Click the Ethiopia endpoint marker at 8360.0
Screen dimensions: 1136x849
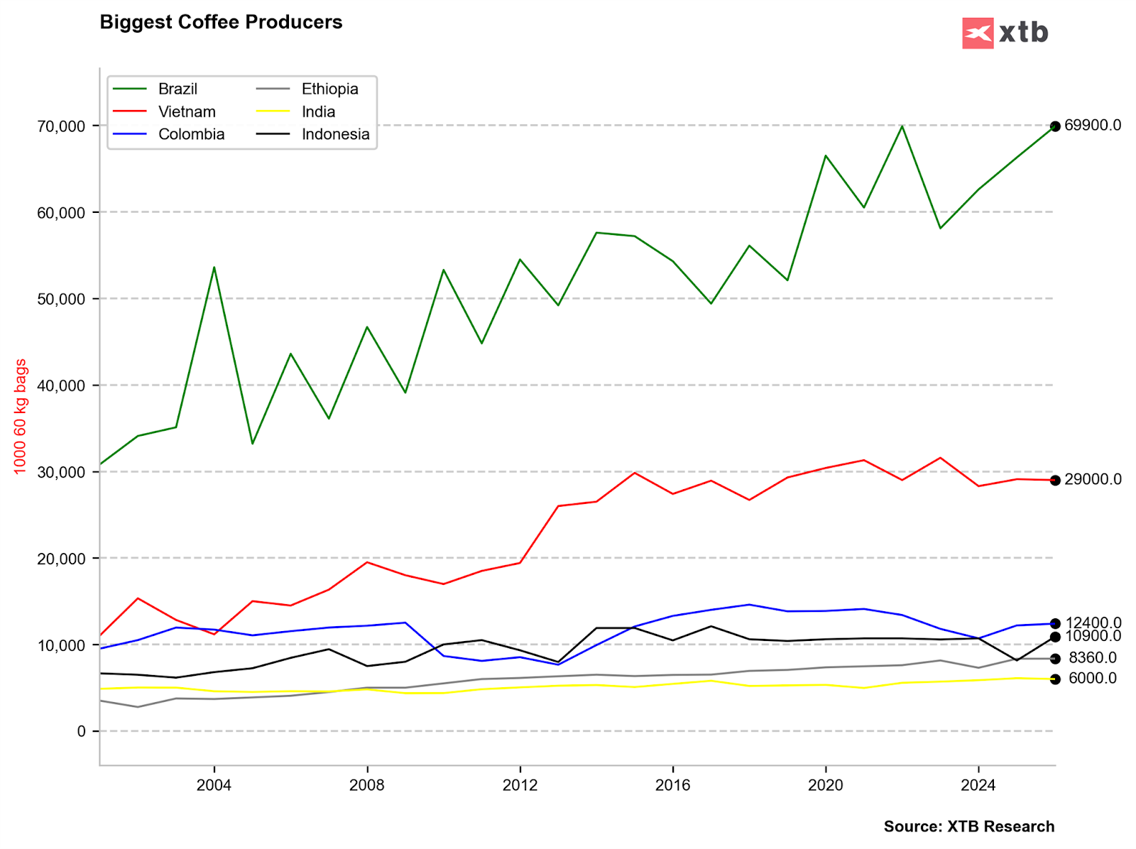pyautogui.click(x=1055, y=659)
